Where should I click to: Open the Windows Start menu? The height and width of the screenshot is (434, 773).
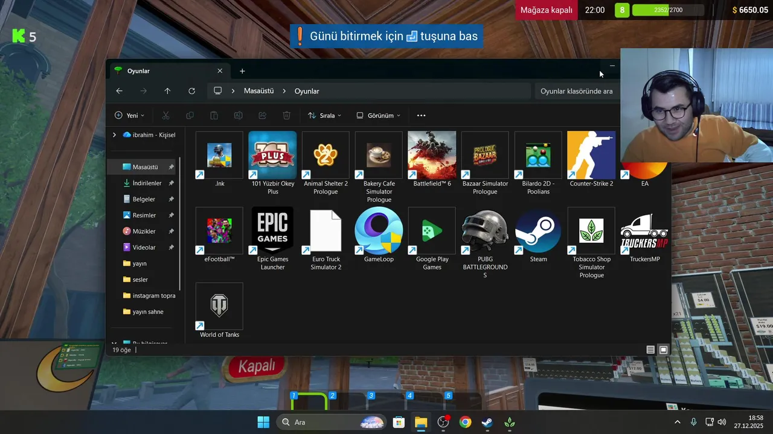(263, 422)
